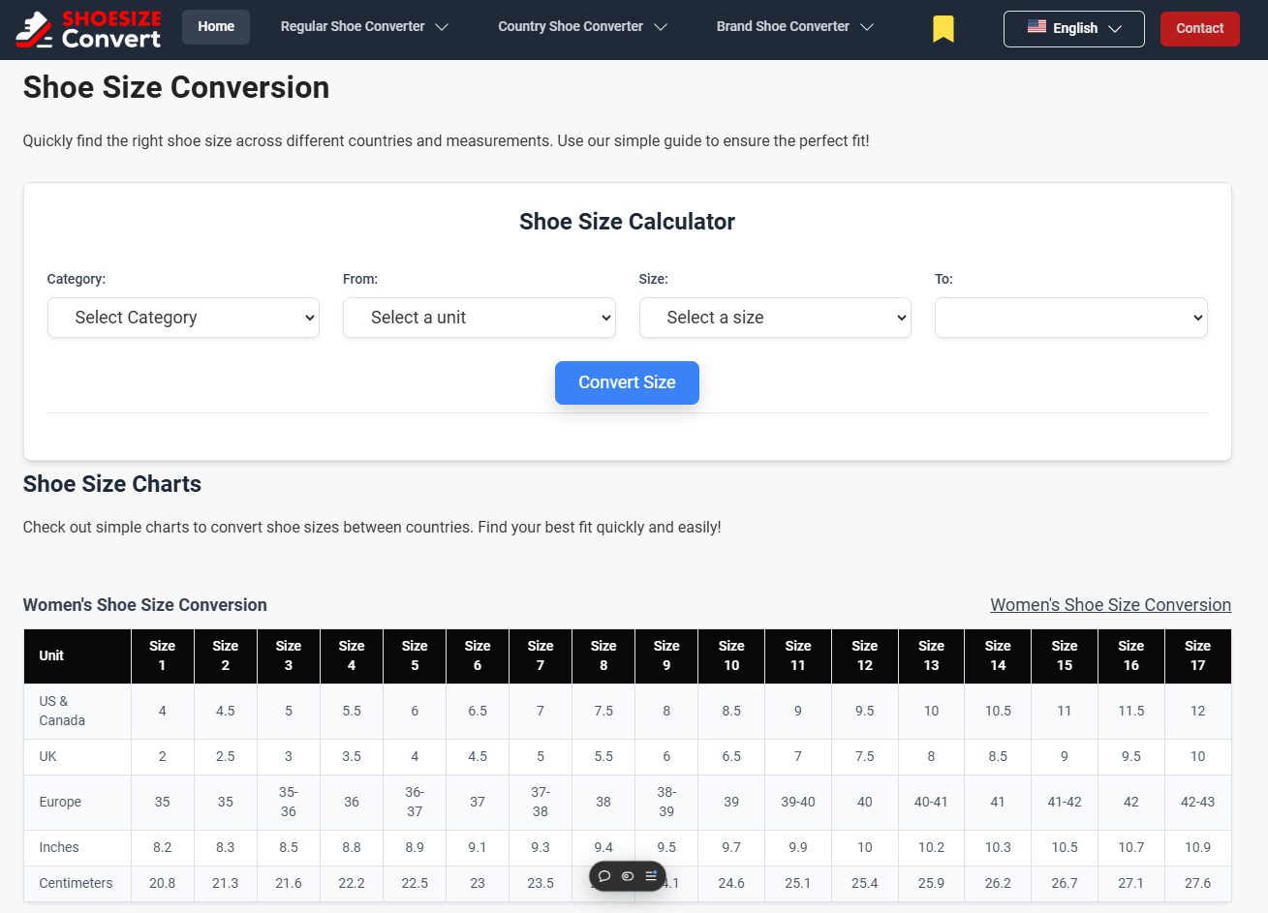
Task: Select the Home tab in navigation
Action: click(215, 26)
